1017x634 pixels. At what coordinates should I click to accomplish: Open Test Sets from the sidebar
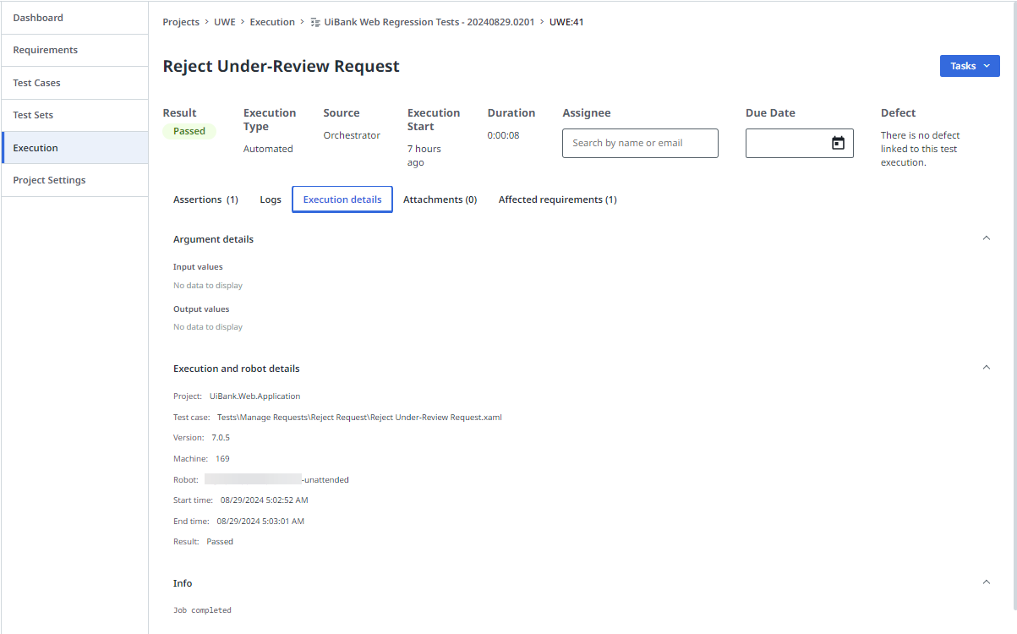pos(31,114)
